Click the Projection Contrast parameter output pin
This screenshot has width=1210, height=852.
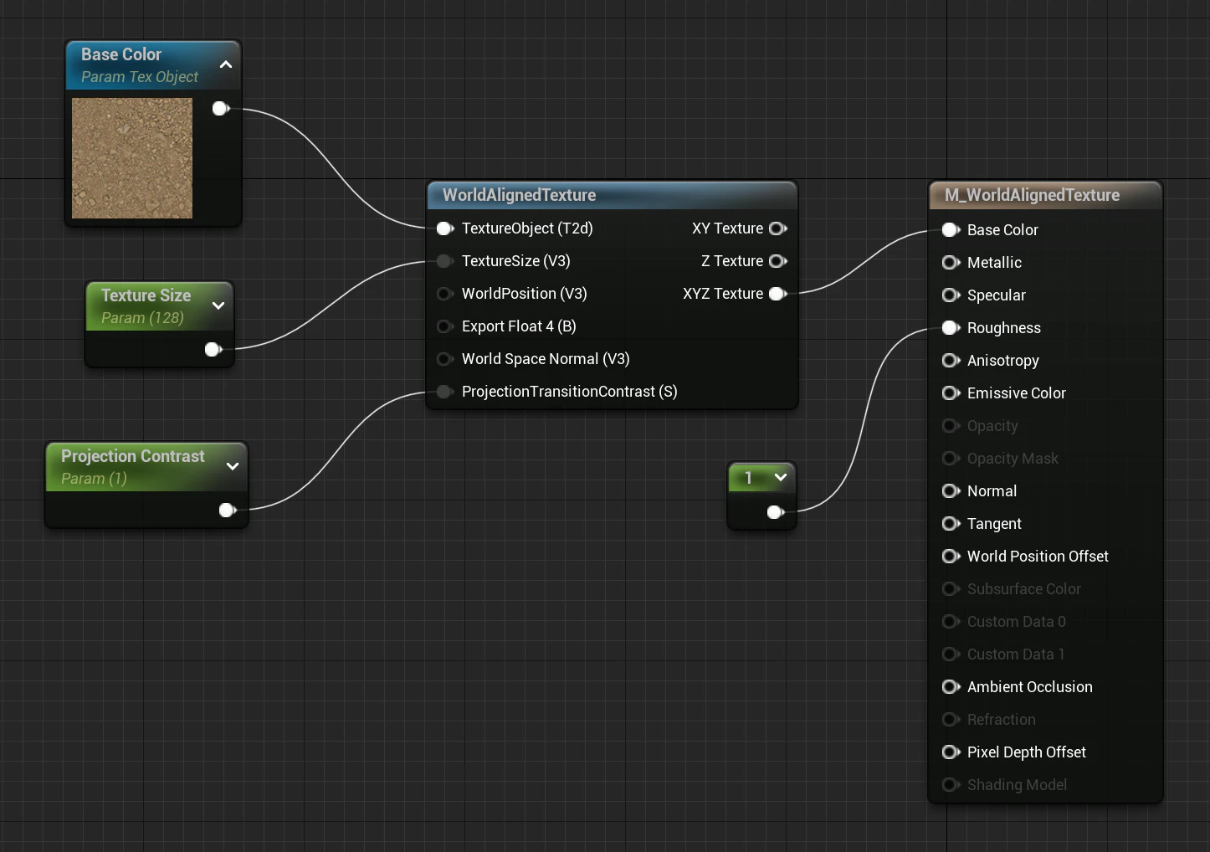[x=228, y=511]
